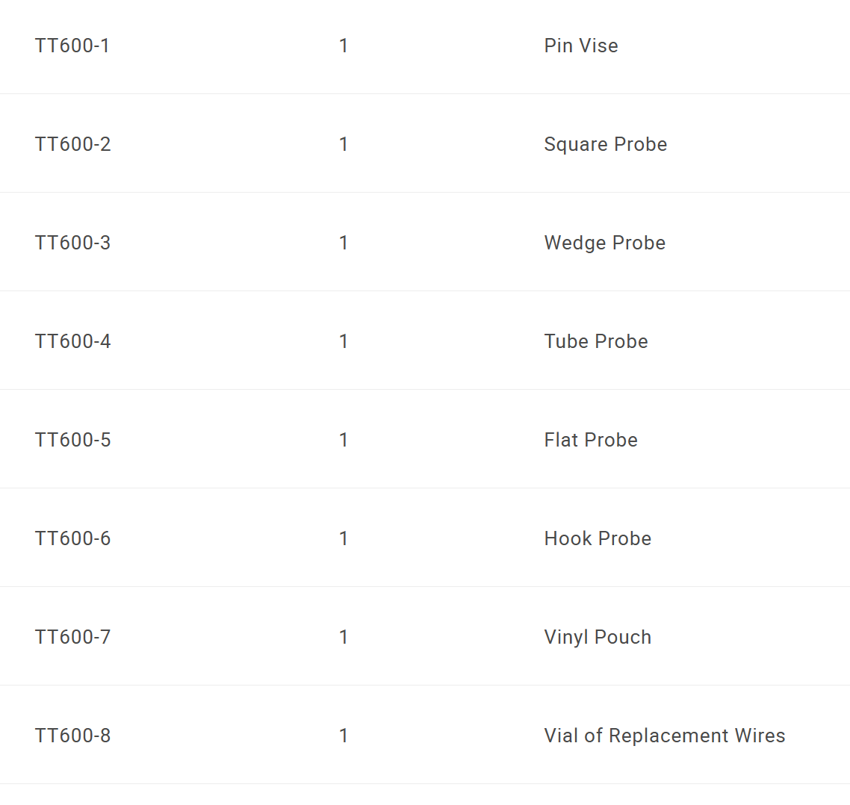Click the Tube Probe description
The width and height of the screenshot is (850, 805).
(596, 341)
